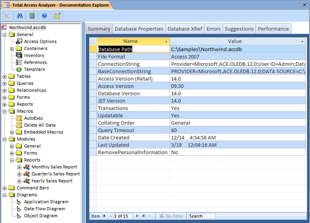
Task: Select the File Format row selector
Action: tap(93, 57)
